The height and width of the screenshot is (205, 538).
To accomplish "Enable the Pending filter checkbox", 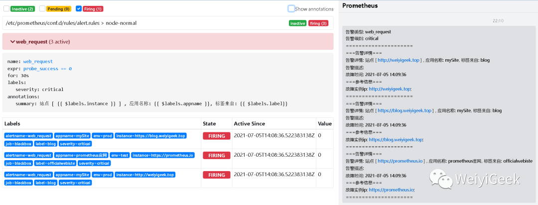I will [x=42, y=8].
